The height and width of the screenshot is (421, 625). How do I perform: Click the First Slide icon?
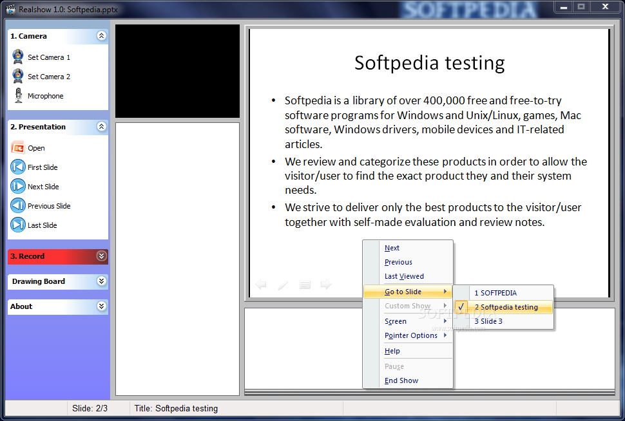pyautogui.click(x=18, y=167)
